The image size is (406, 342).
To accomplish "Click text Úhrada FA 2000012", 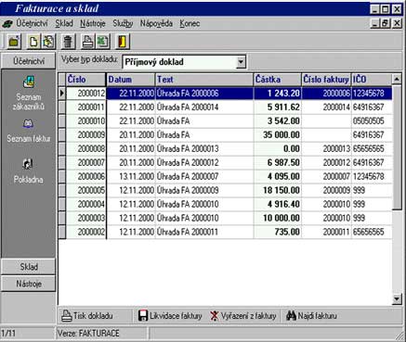I will pyautogui.click(x=188, y=162).
